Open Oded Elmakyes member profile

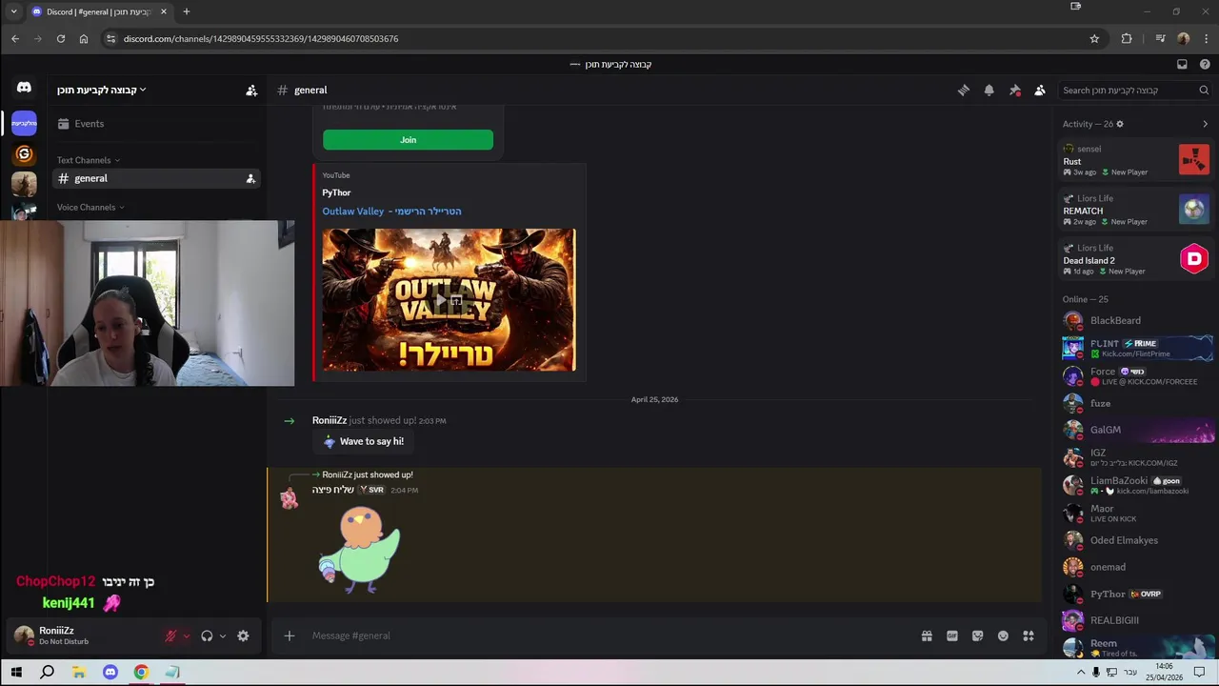[1136, 540]
